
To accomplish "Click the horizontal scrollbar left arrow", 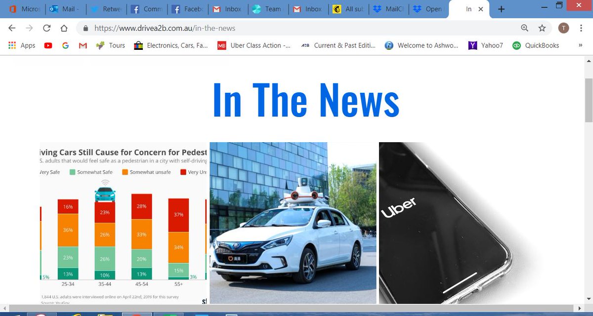I will [4, 308].
